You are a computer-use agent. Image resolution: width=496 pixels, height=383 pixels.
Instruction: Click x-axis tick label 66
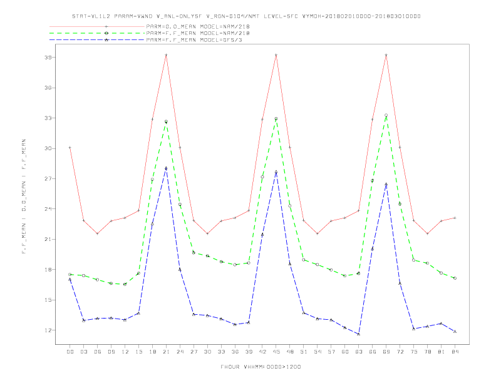[373, 352]
